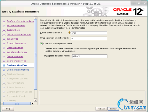Go to Product Languages step
Screen dimensions: 148x112
coord(16,43)
